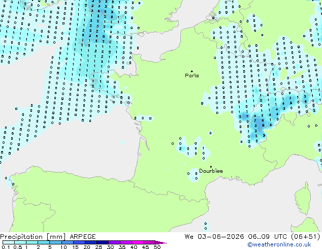Pick the 40–45 mm magenta legend swatch

(138, 242)
